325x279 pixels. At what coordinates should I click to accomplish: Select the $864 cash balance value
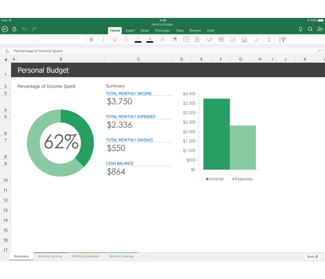(116, 172)
